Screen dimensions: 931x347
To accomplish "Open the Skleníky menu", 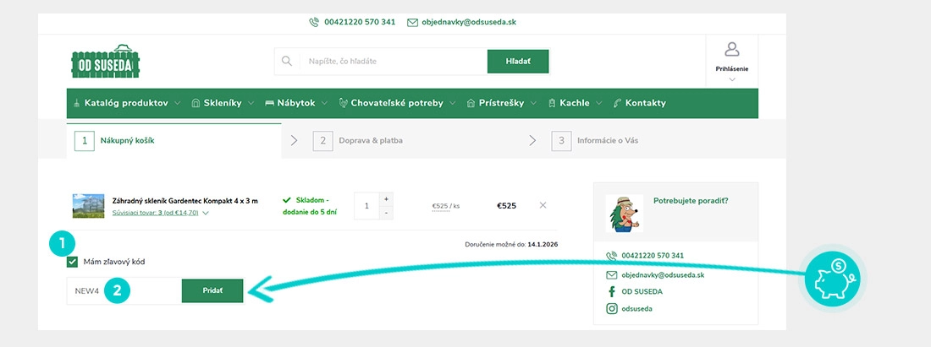I will pyautogui.click(x=223, y=103).
